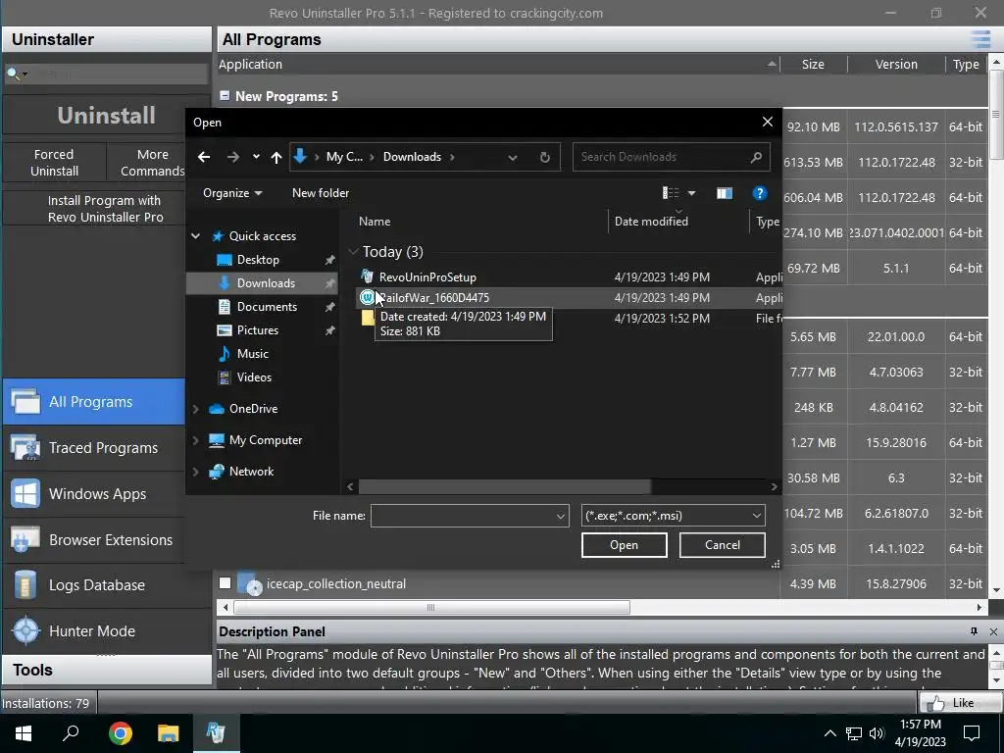
Task: Go up one folder level
Action: coord(276,157)
